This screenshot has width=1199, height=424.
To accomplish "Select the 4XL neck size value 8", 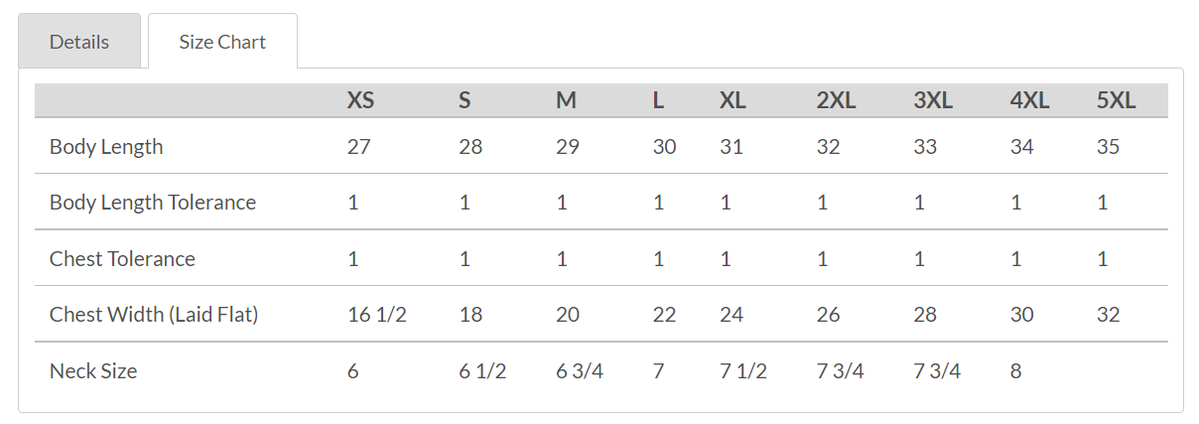I will click(1015, 371).
